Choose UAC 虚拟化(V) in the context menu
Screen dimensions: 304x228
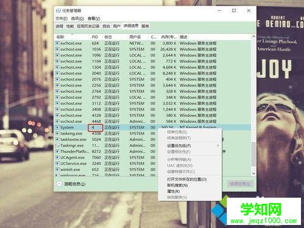click(x=180, y=166)
